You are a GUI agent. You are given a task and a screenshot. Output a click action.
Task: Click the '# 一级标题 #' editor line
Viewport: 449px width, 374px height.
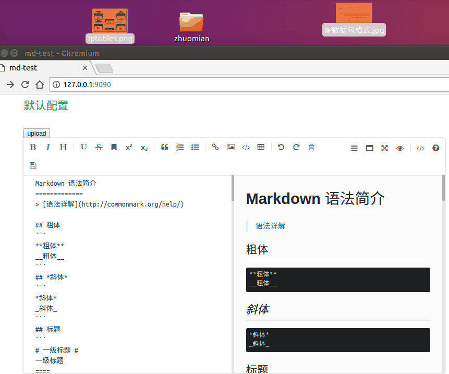point(57,350)
